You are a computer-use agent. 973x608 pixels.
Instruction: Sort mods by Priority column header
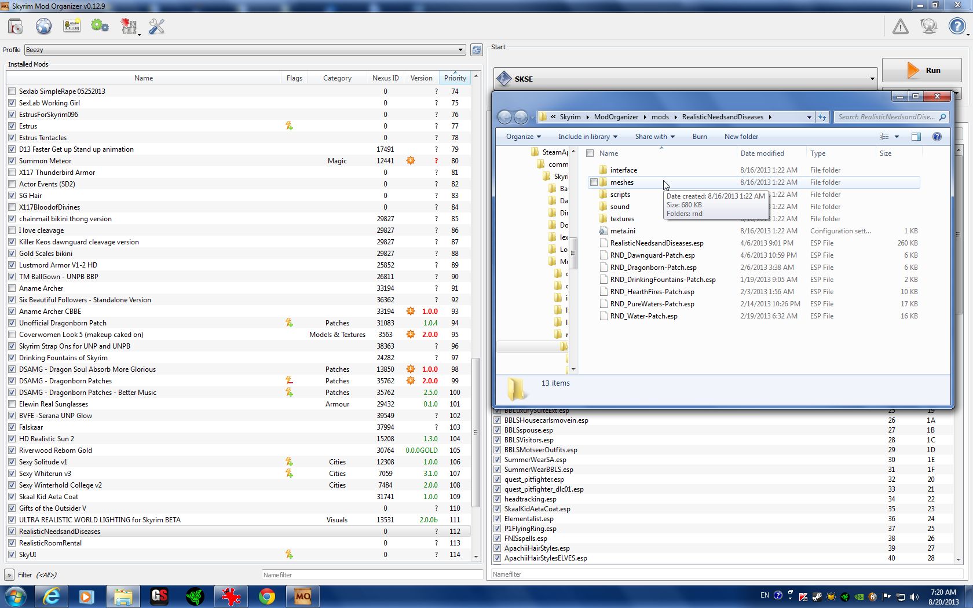tap(455, 78)
